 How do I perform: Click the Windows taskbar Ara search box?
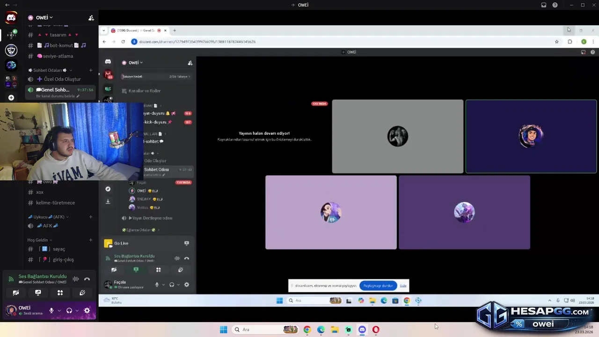(266, 330)
